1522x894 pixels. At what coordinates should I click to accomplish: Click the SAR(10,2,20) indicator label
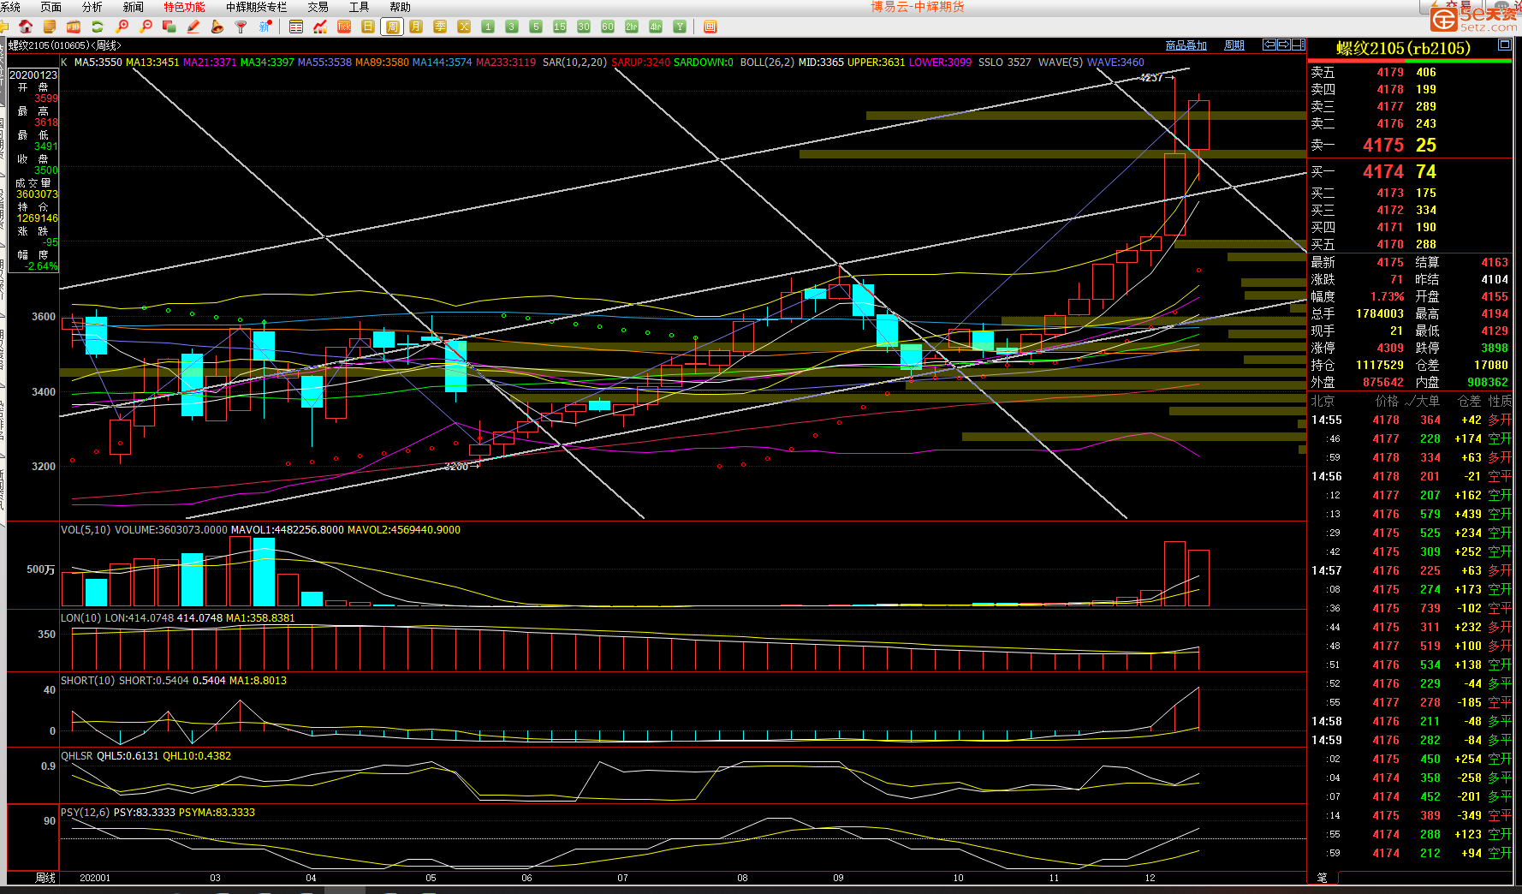tap(574, 63)
